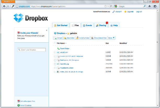The height and width of the screenshot is (108, 160).
Task: Click the red notification badge on Sharing
Action: tap(107, 23)
